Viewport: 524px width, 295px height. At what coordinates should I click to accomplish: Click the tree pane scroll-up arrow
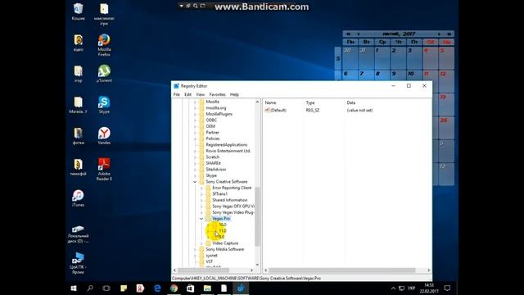click(257, 102)
